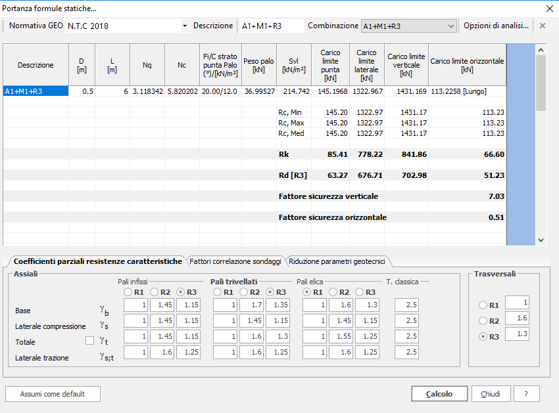Screen dimensions: 559x413
Task: Switch to Coefficienti parziali resistenze caratteristiche tab
Action: [98, 261]
